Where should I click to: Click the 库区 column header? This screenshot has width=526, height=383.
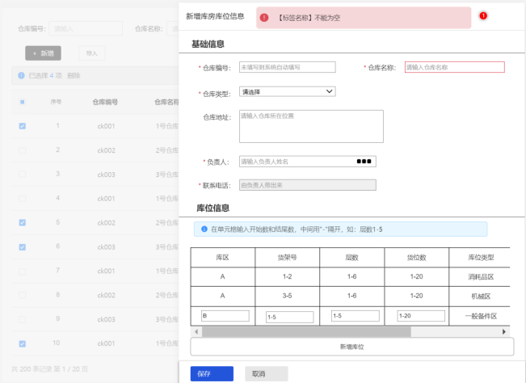[222, 257]
